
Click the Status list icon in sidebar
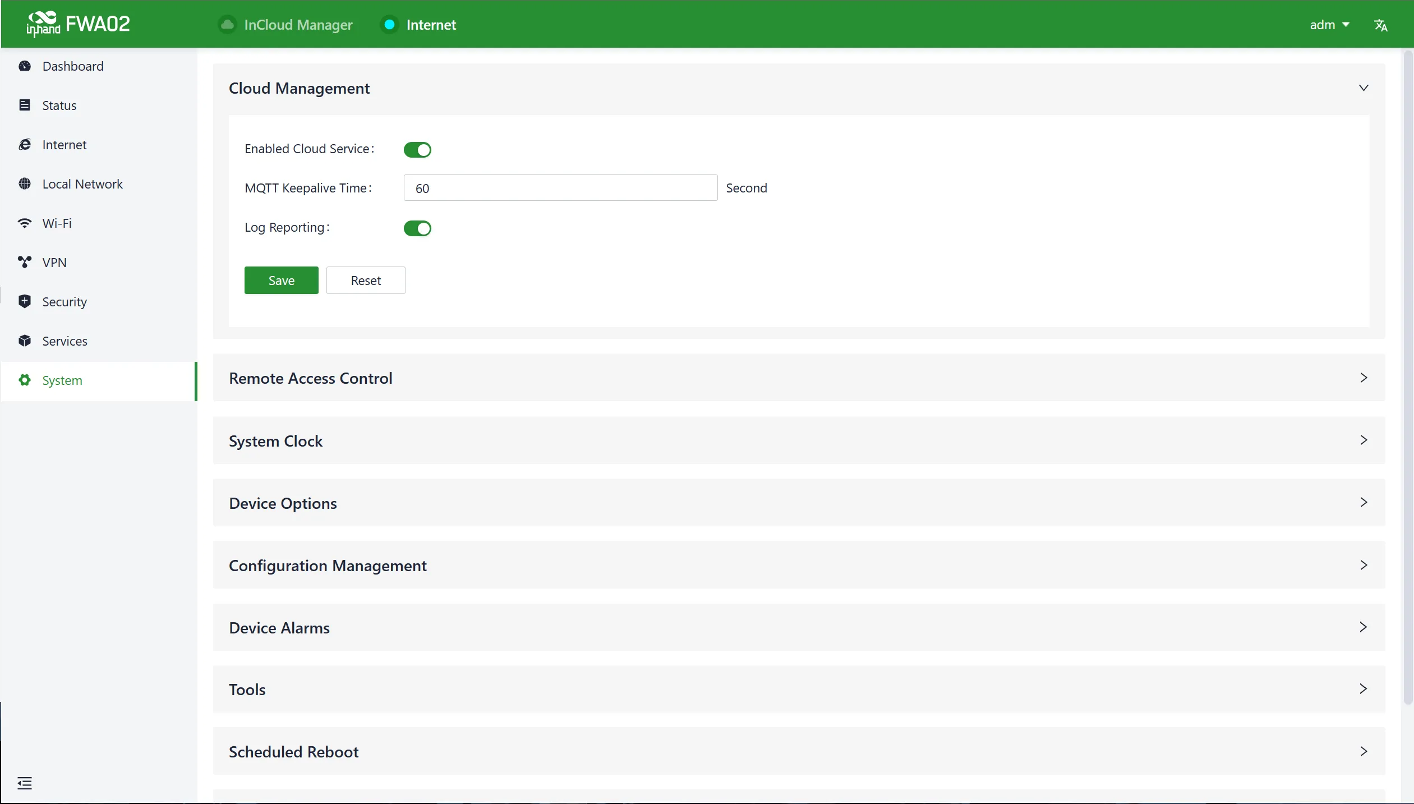point(25,105)
